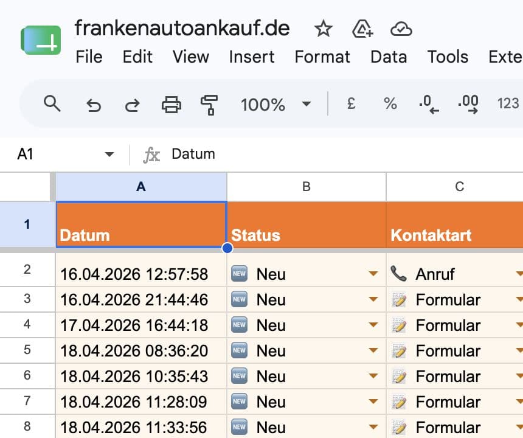Select cell 18.04.2026 08:36:20
This screenshot has width=523, height=438.
(142, 350)
